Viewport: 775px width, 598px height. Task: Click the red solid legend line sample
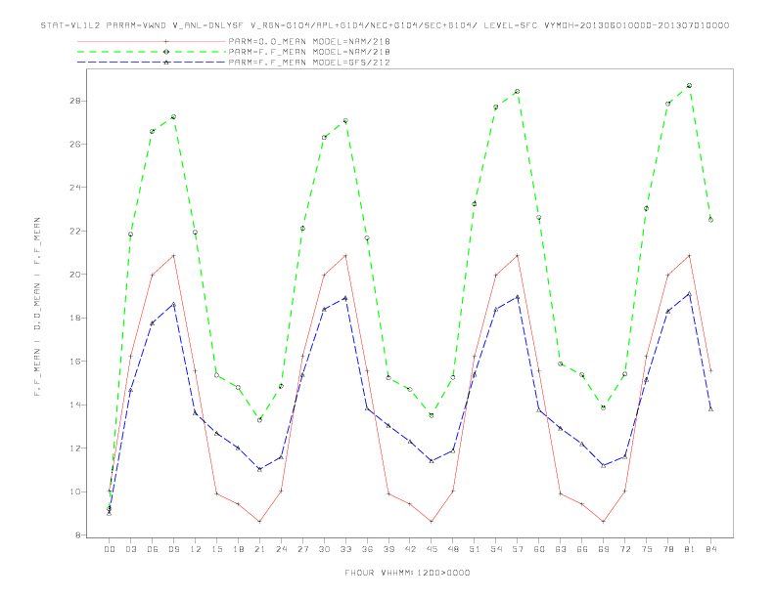pyautogui.click(x=152, y=41)
